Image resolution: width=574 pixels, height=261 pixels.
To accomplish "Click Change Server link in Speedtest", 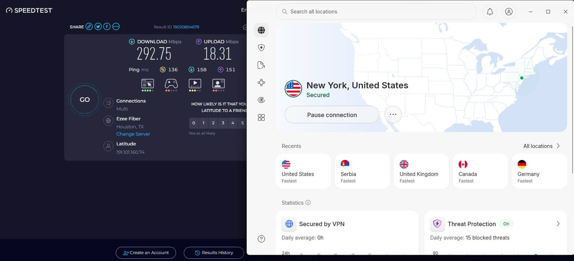I will [133, 134].
